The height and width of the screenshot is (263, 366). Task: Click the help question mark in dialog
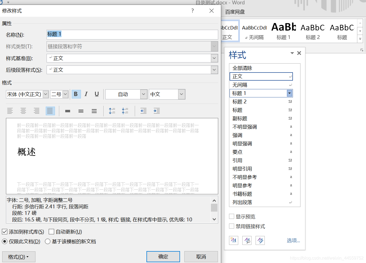[x=192, y=11]
